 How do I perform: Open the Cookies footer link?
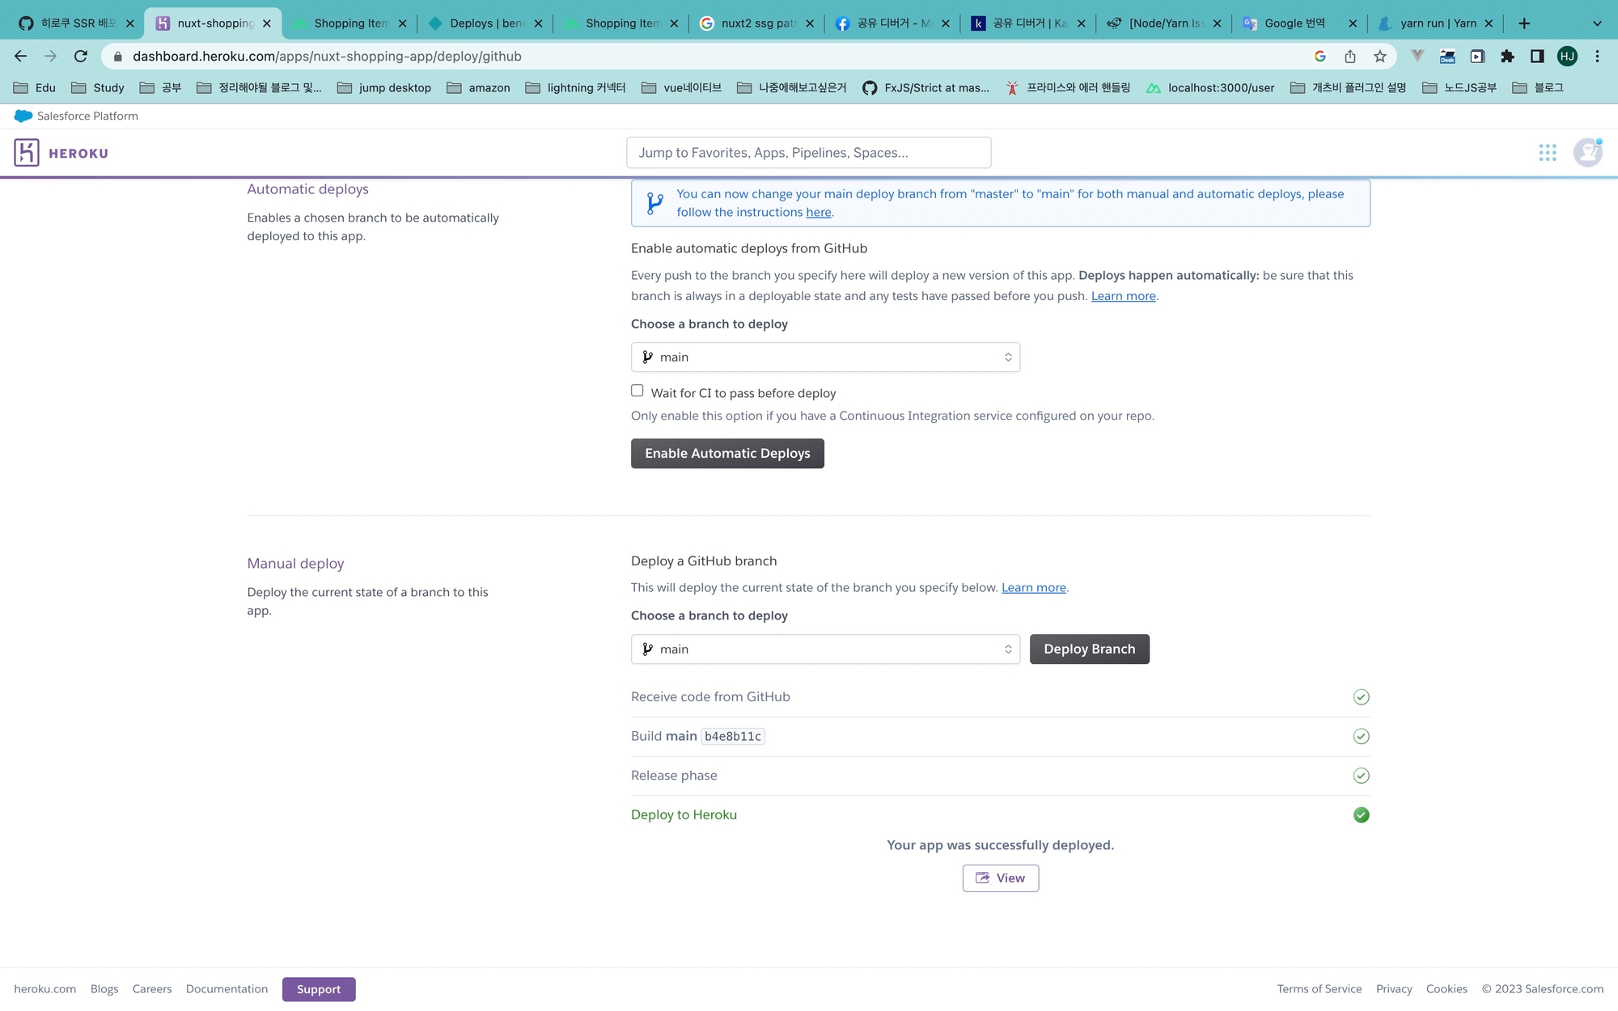(1446, 989)
